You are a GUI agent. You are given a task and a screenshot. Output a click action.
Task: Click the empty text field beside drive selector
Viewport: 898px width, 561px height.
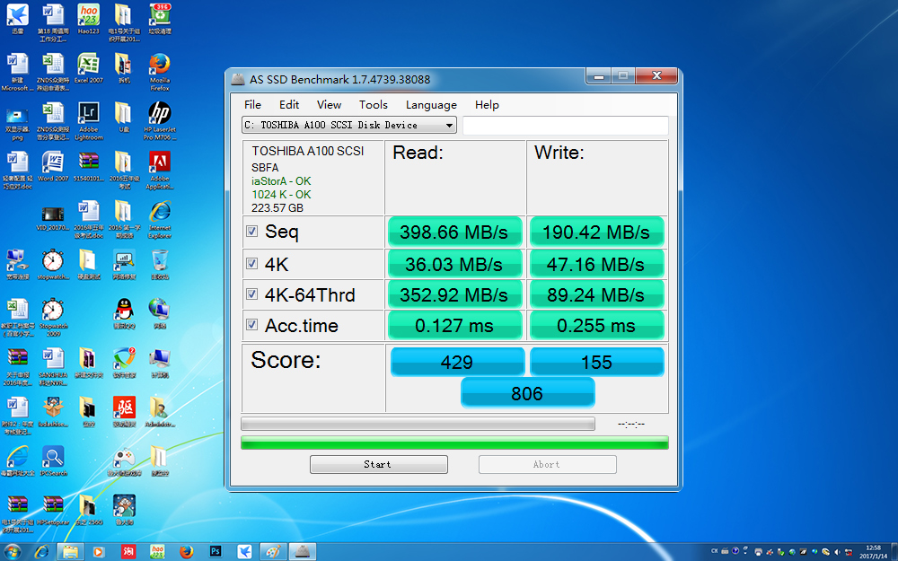click(565, 126)
